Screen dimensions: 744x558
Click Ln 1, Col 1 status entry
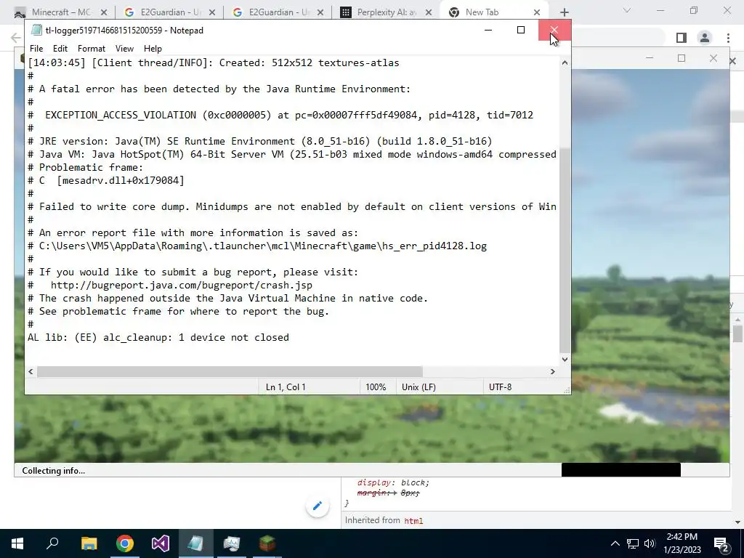point(286,387)
